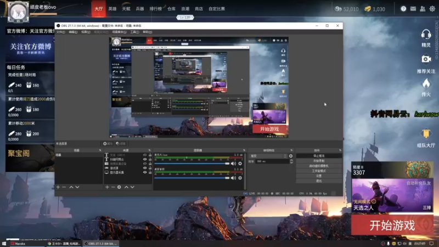
Task: Toggle visibility of the 抖音网易云 text source
Action: (145, 159)
